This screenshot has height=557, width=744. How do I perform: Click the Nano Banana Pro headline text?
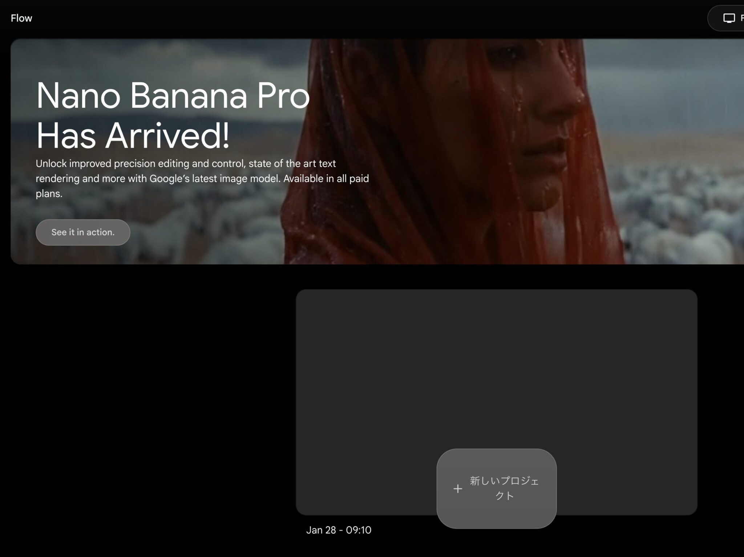[173, 96]
